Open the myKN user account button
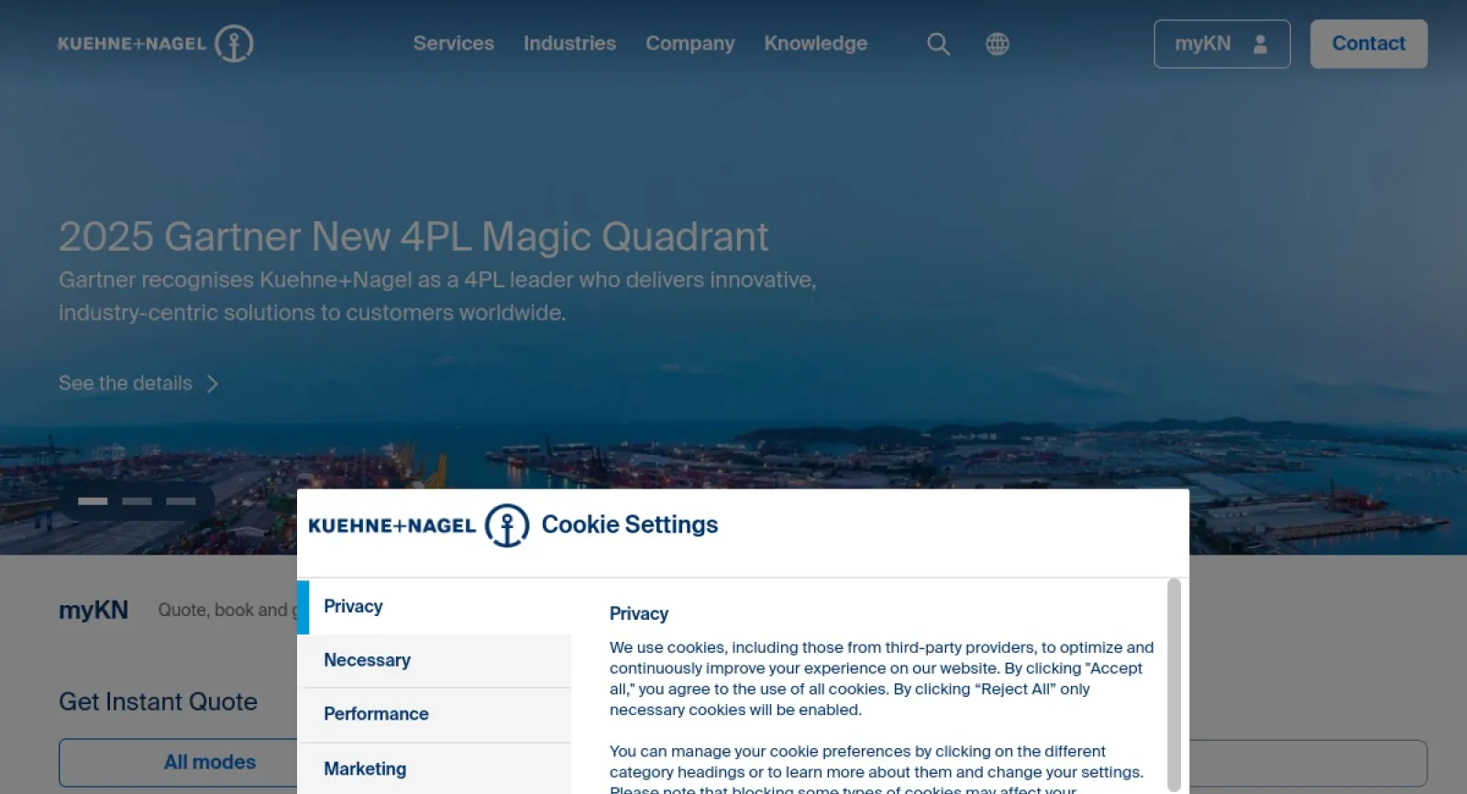 pos(1221,44)
